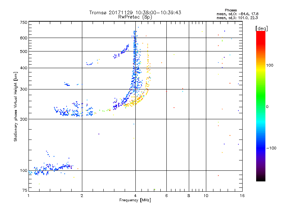This screenshot has height=213, width=285.
Task: Click the subtitle 'RwPretec (8p)'
Action: coord(135,17)
